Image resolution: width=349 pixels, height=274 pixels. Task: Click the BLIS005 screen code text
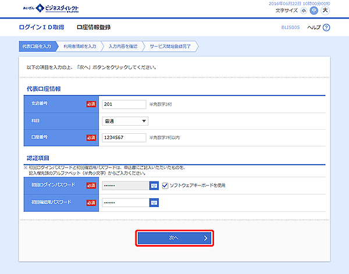[290, 27]
